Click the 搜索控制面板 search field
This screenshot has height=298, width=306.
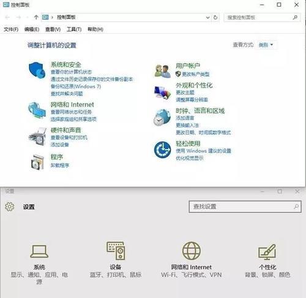point(262,17)
